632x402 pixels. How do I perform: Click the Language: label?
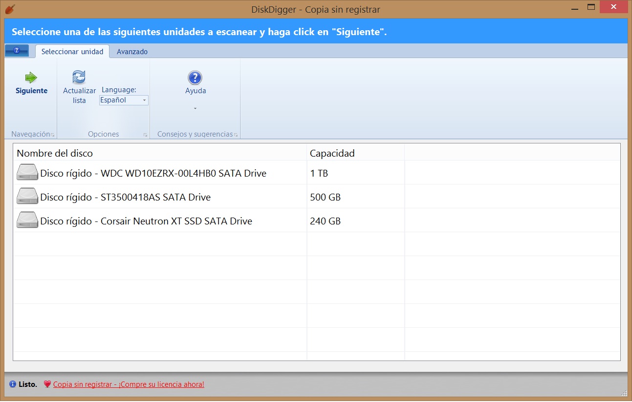click(119, 90)
